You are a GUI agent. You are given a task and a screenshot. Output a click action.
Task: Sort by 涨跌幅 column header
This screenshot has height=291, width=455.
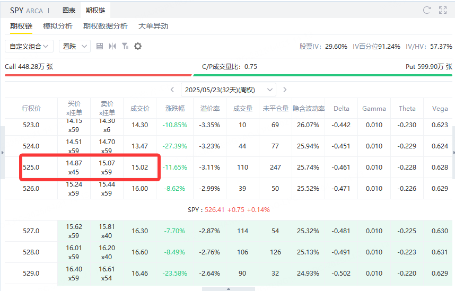[175, 109]
